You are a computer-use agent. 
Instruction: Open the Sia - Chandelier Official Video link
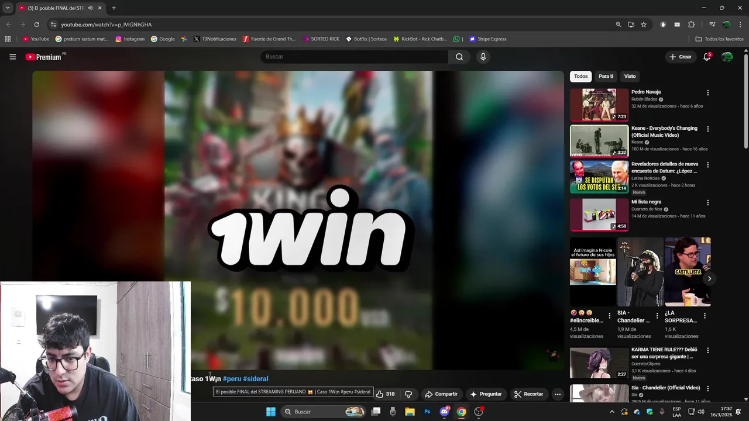665,388
